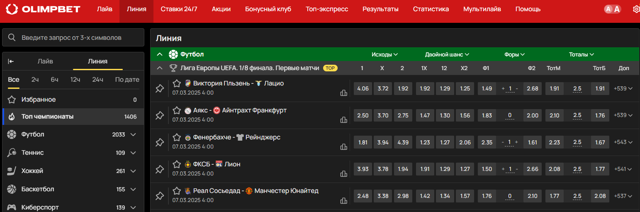Open the Results menu item
640x212 pixels.
(x=380, y=9)
